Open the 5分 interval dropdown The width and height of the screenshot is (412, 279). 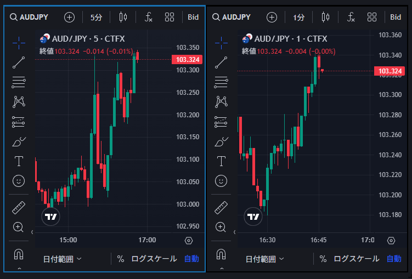click(96, 17)
